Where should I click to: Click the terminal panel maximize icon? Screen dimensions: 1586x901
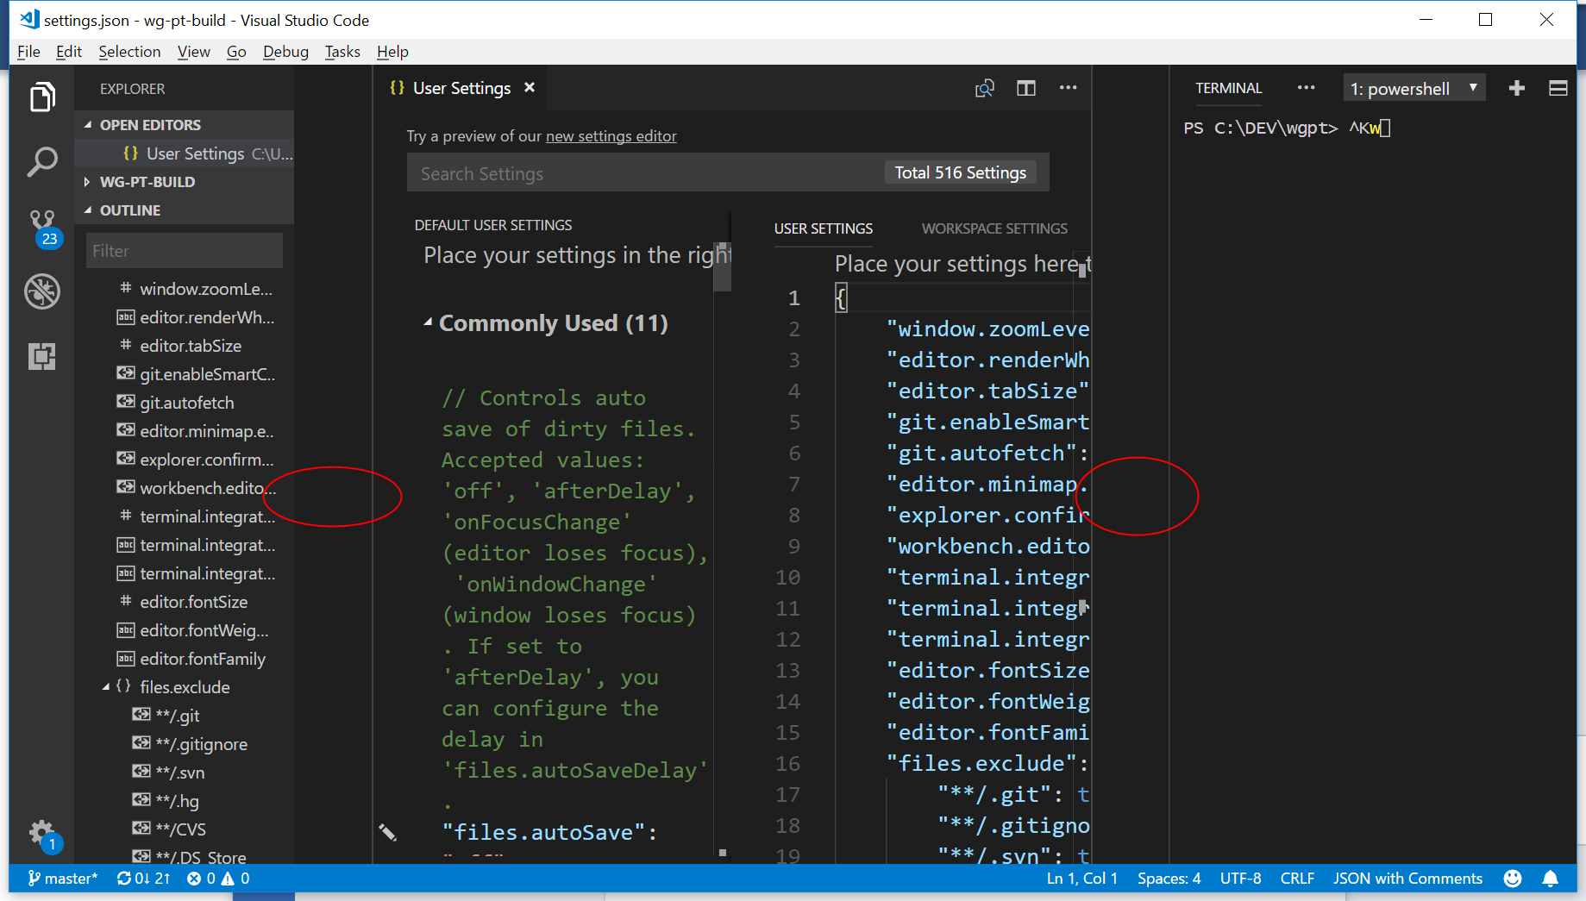click(1558, 88)
